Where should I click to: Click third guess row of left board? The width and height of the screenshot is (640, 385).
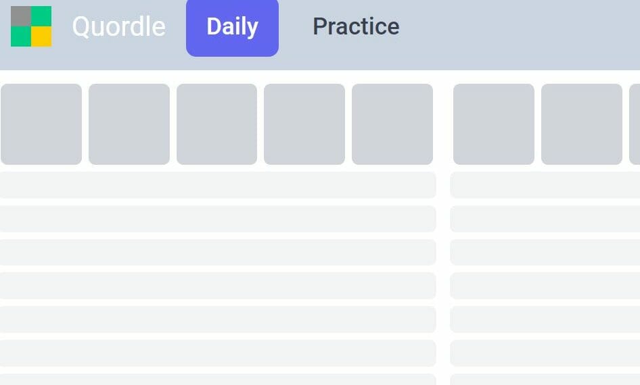point(218,219)
